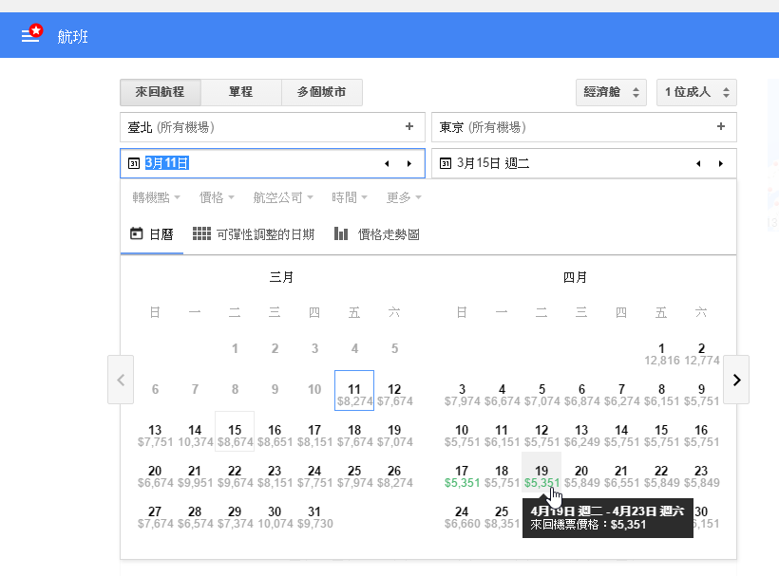This screenshot has width=779, height=576.
Task: Select 單程 one-way option
Action: pos(241,93)
